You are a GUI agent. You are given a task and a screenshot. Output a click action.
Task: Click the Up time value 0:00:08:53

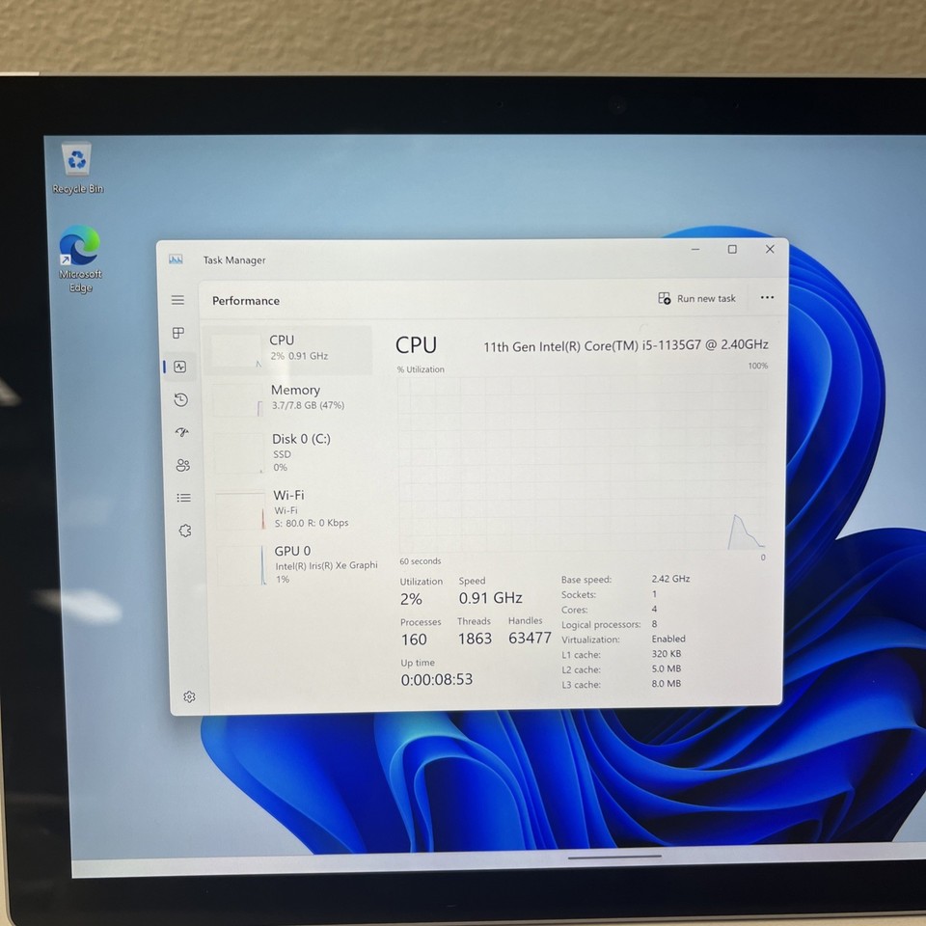click(436, 680)
